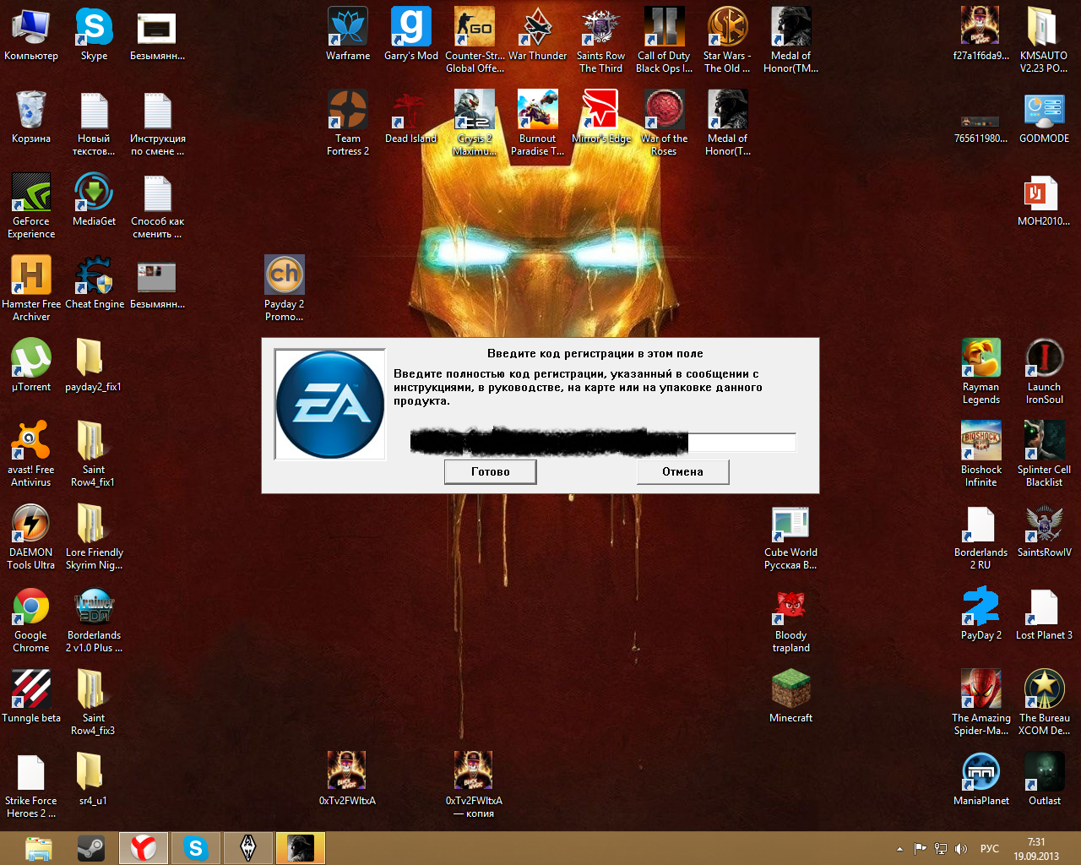Change РУС input language indicator
Image resolution: width=1081 pixels, height=865 pixels.
tap(990, 849)
